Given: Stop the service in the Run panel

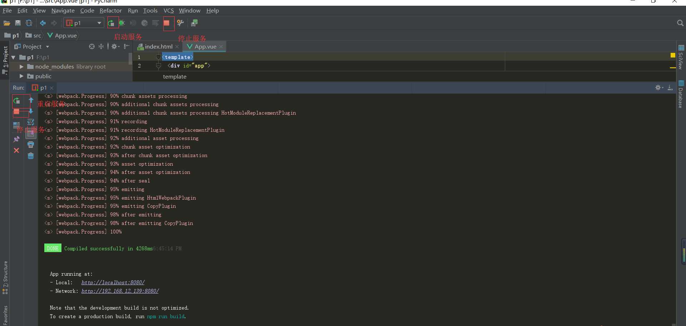Looking at the screenshot, I should pos(16,112).
